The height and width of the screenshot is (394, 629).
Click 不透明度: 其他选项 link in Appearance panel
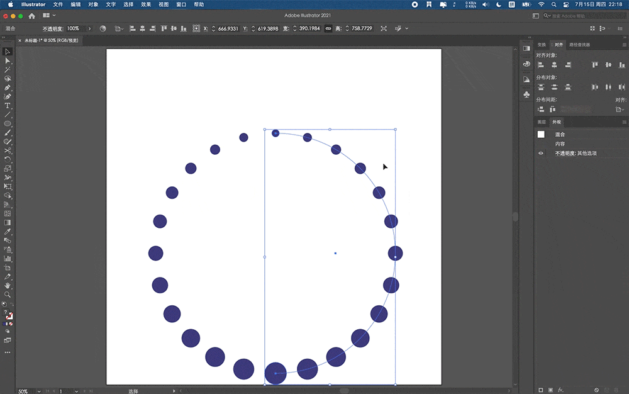[576, 154]
